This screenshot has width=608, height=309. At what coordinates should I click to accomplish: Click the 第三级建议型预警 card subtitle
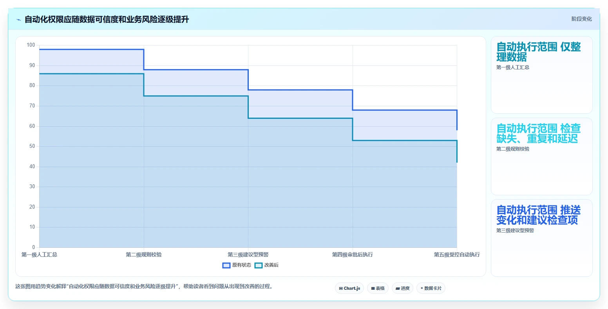515,231
